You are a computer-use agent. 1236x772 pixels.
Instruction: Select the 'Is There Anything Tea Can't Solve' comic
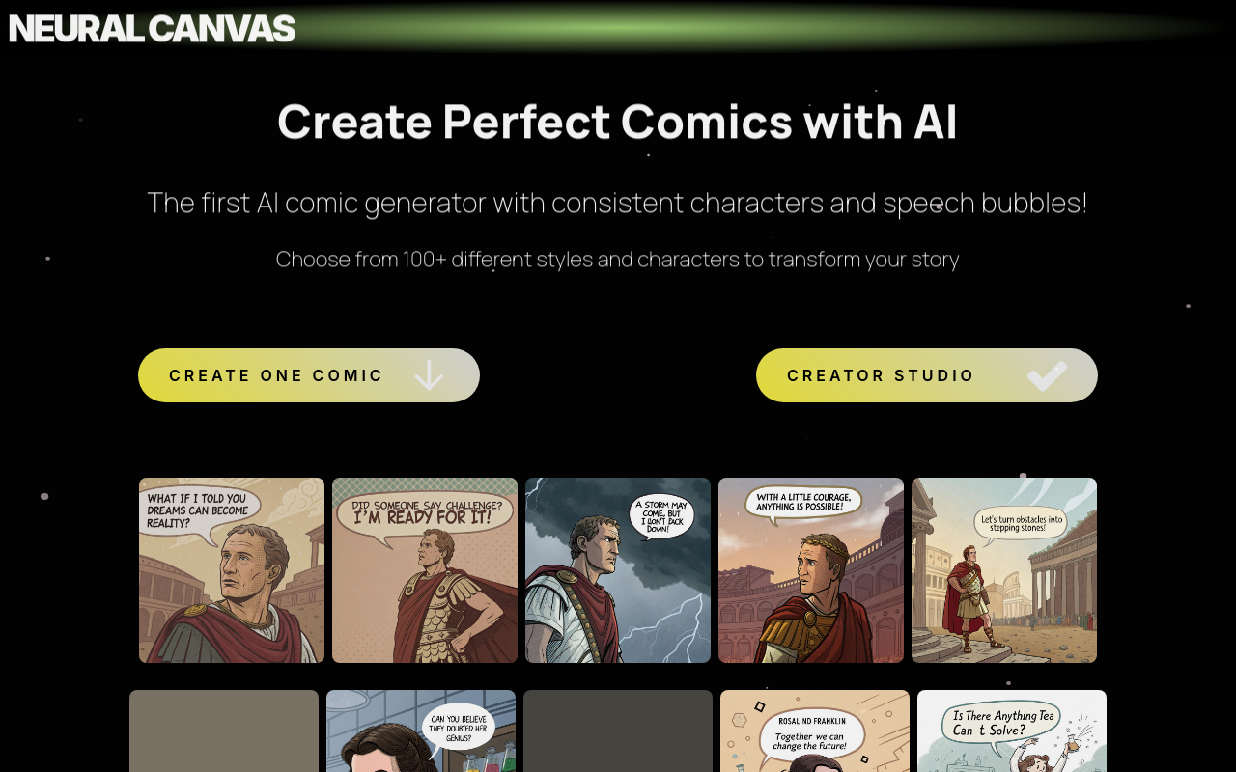(1012, 731)
